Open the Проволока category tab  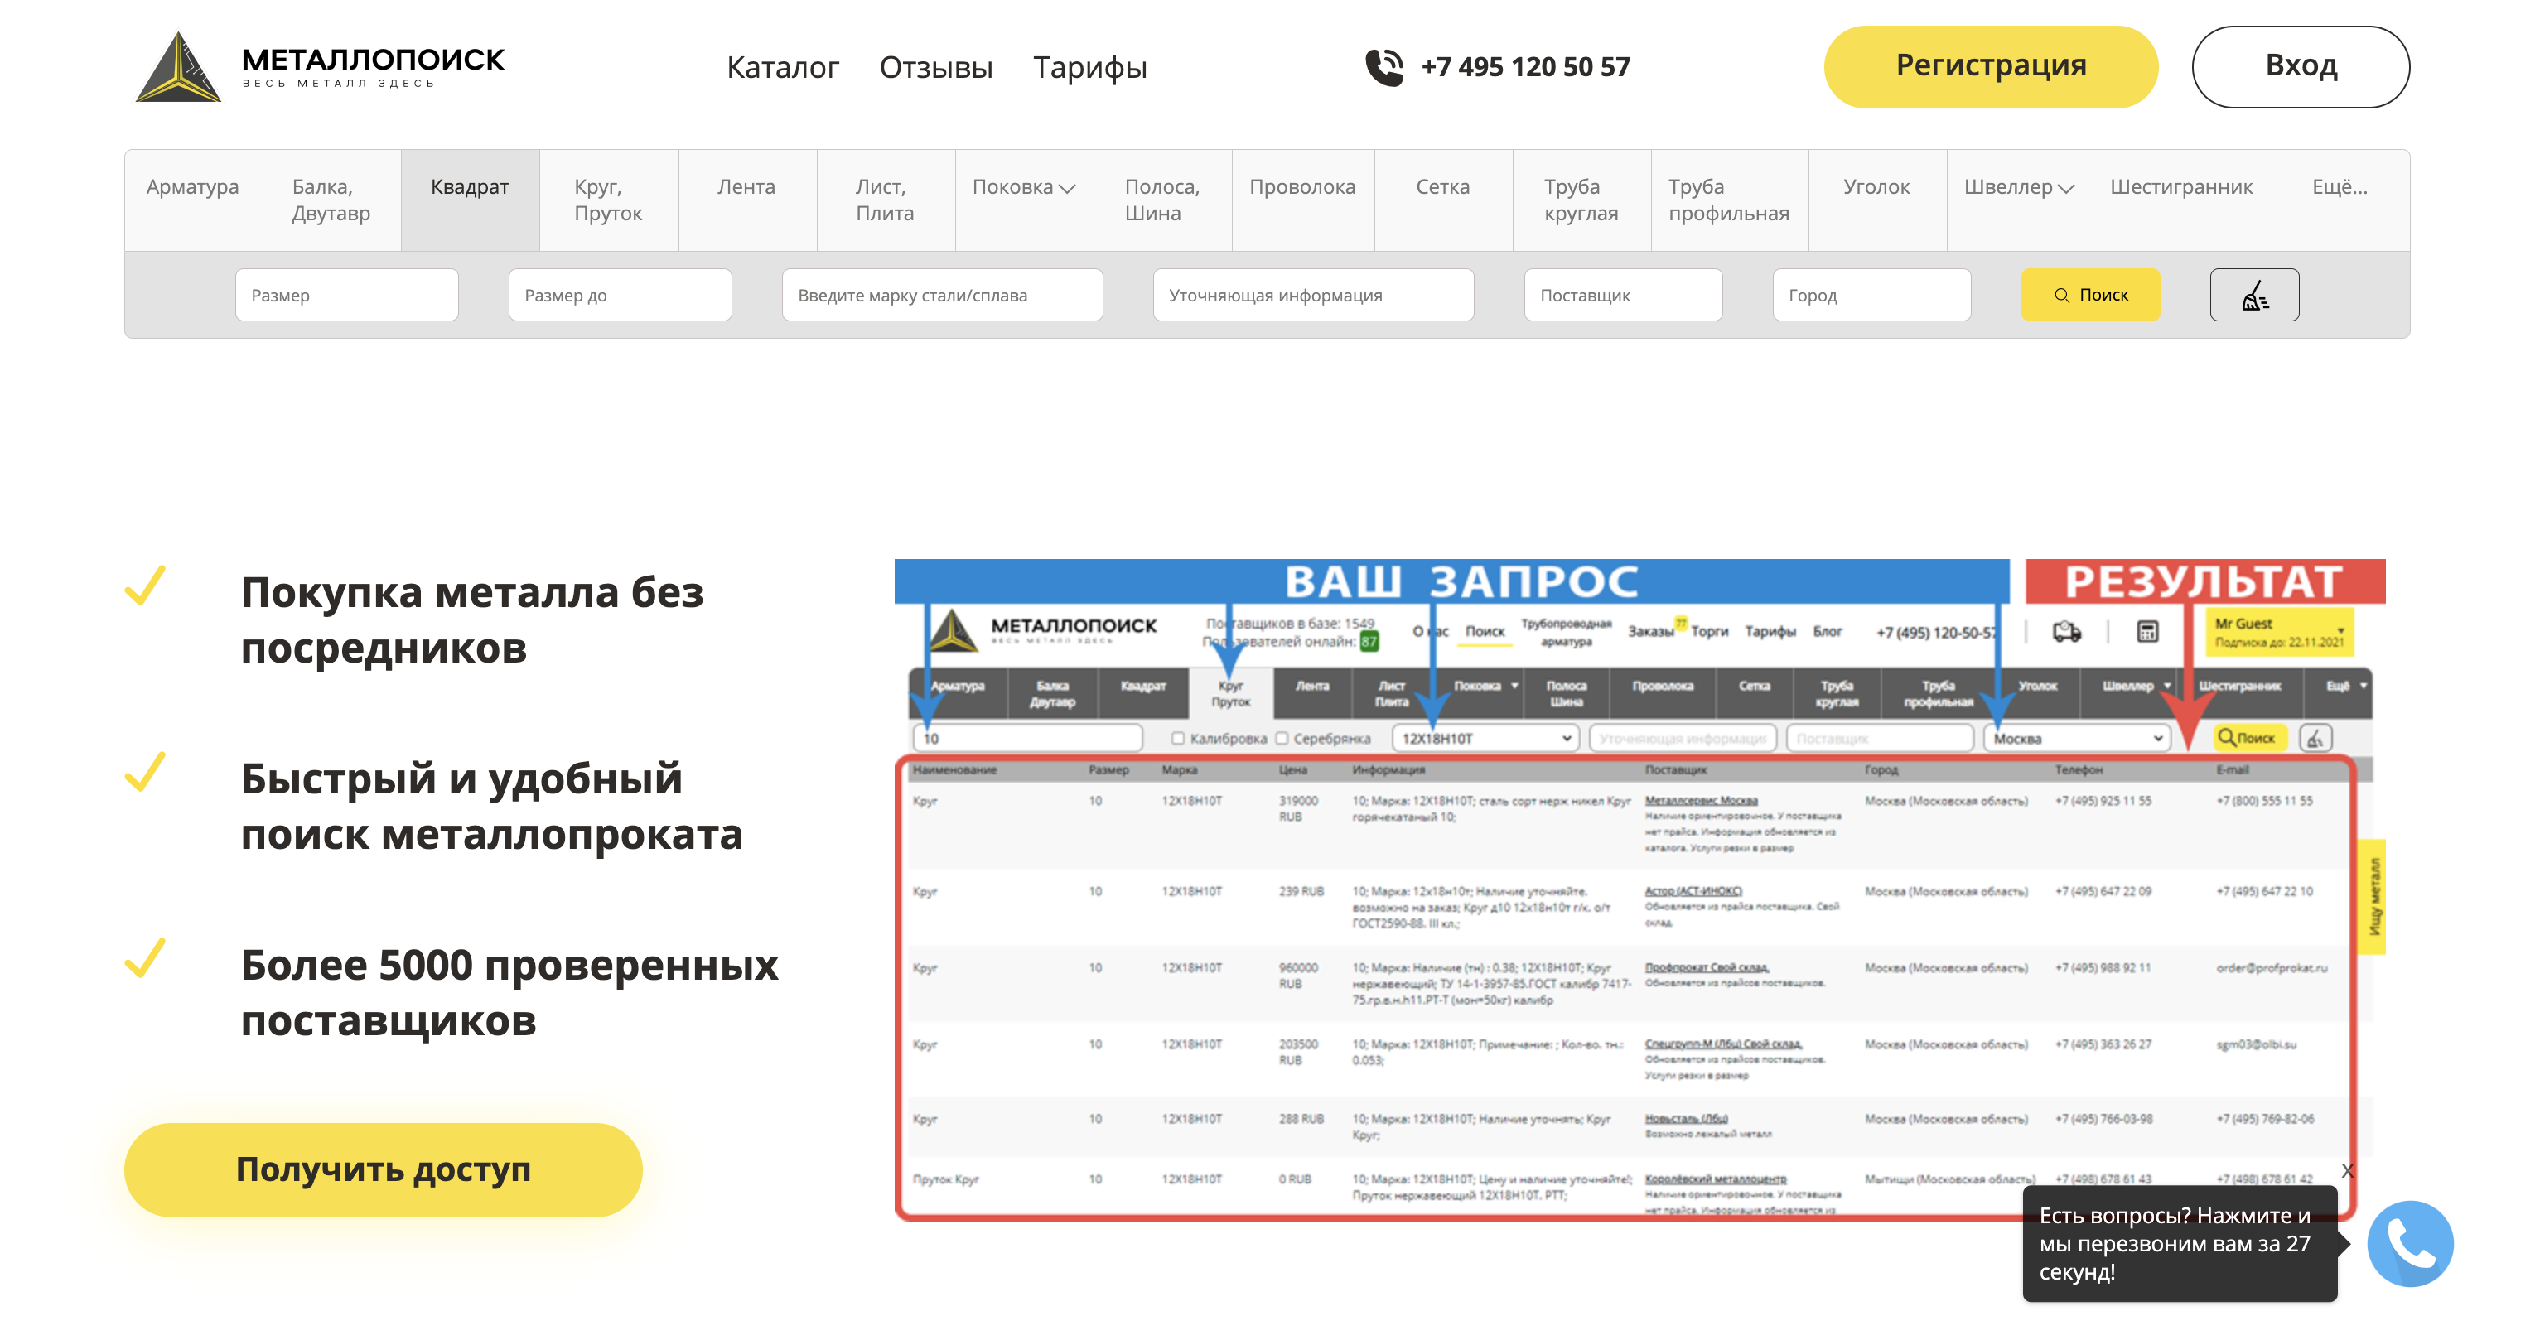[x=1302, y=200]
